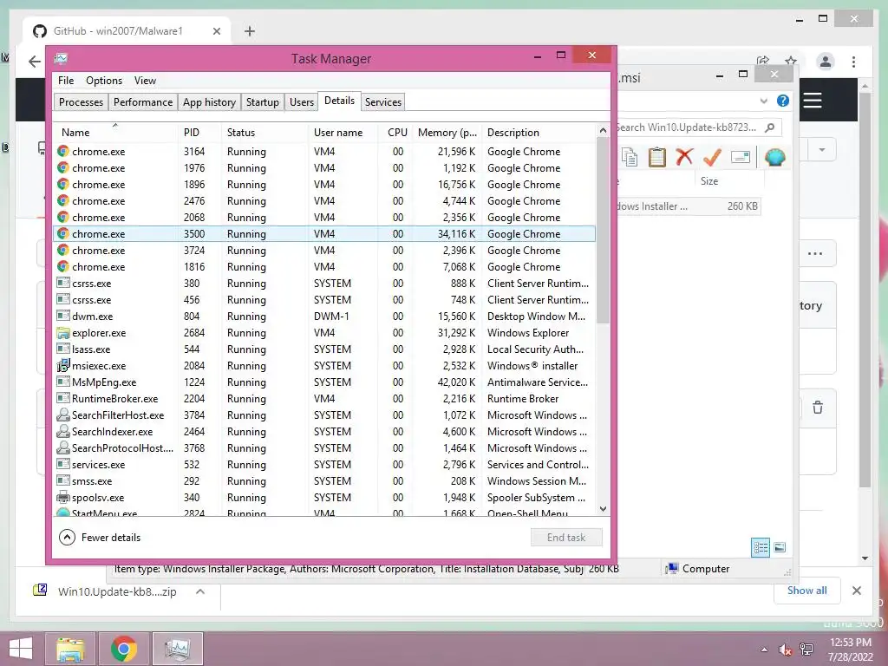Switch to the Startup tab
This screenshot has width=888, height=666.
[x=262, y=102]
